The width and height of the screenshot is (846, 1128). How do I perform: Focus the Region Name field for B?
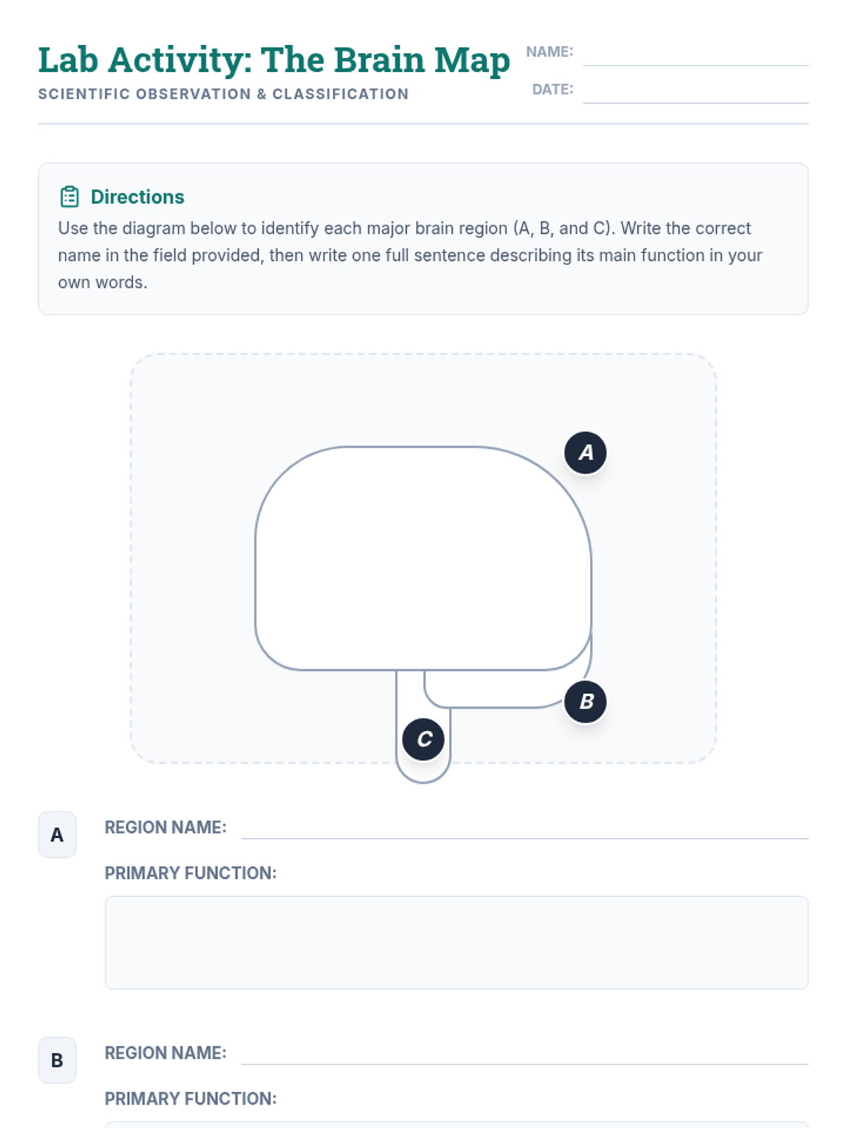(525, 1053)
